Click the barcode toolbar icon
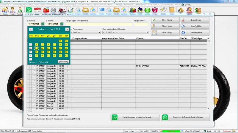 pos(53,10)
